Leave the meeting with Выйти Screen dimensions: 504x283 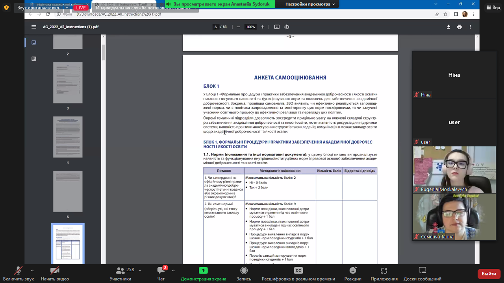point(489,274)
